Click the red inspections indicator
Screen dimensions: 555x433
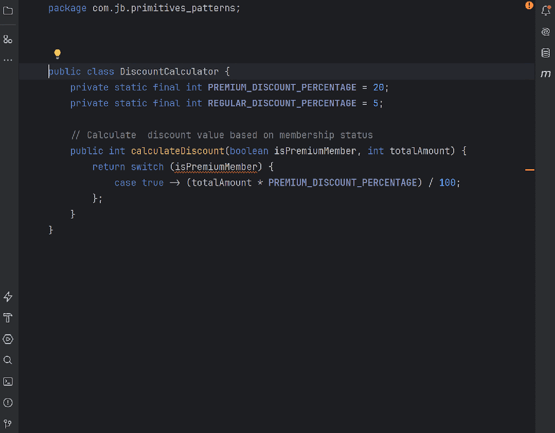[529, 6]
